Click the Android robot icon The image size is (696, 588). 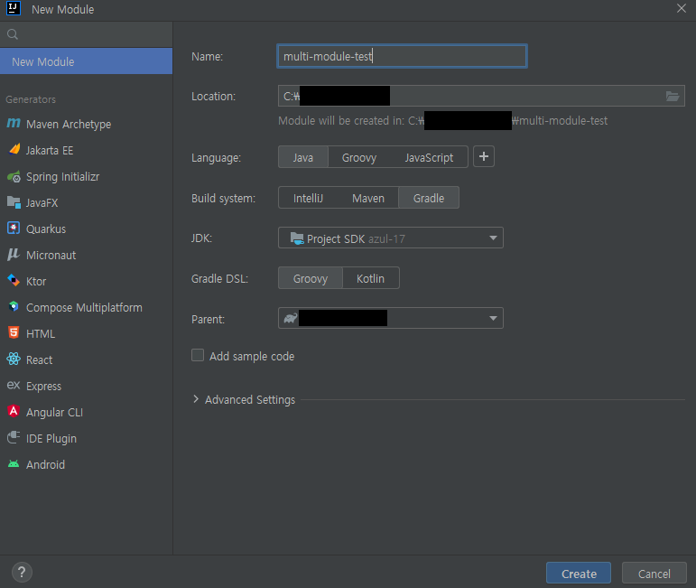14,464
